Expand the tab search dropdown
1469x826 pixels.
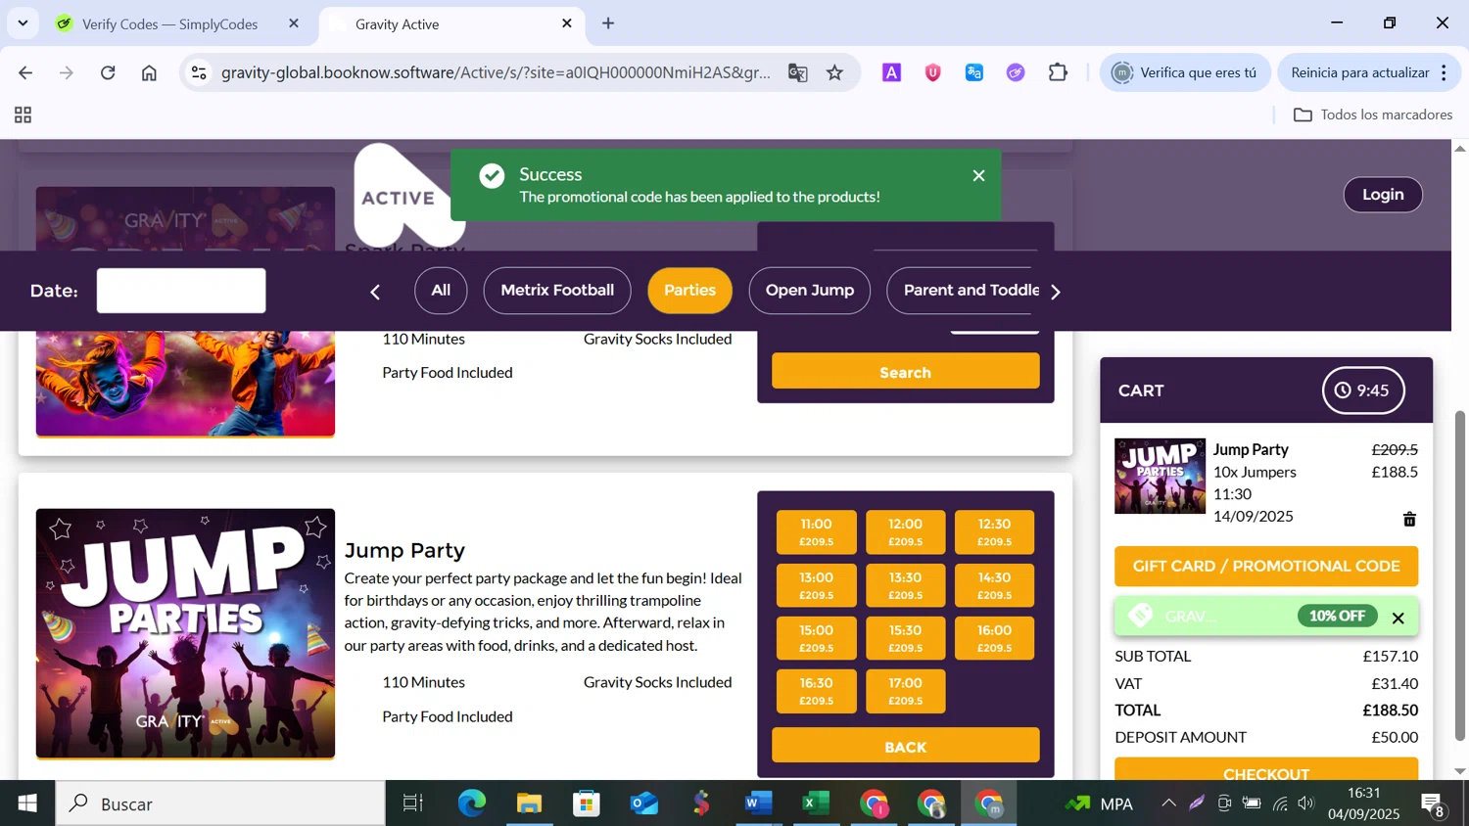click(x=23, y=23)
